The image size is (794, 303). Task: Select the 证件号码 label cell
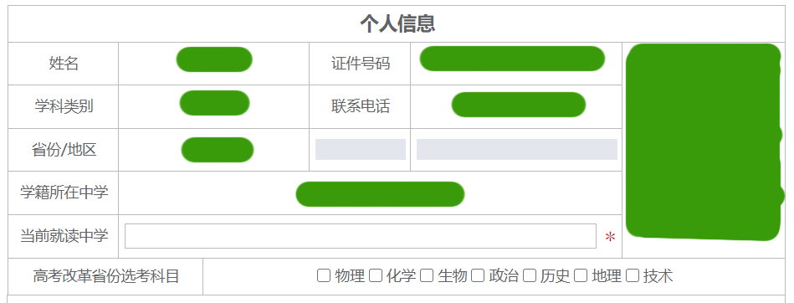tap(361, 64)
